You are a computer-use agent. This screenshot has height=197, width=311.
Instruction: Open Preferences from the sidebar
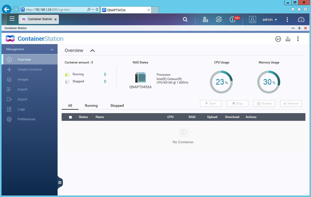coord(26,119)
